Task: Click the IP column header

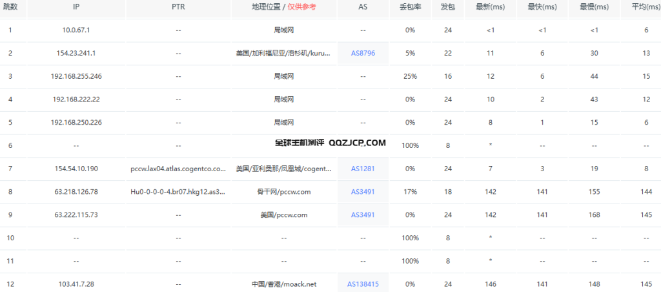Action: 76,6
